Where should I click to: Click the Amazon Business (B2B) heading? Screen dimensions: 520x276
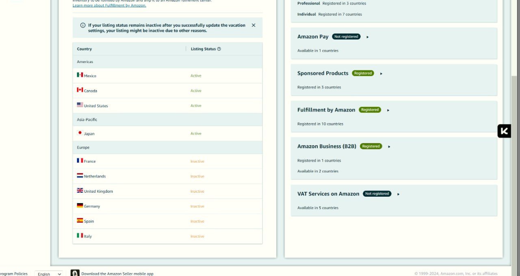327,146
